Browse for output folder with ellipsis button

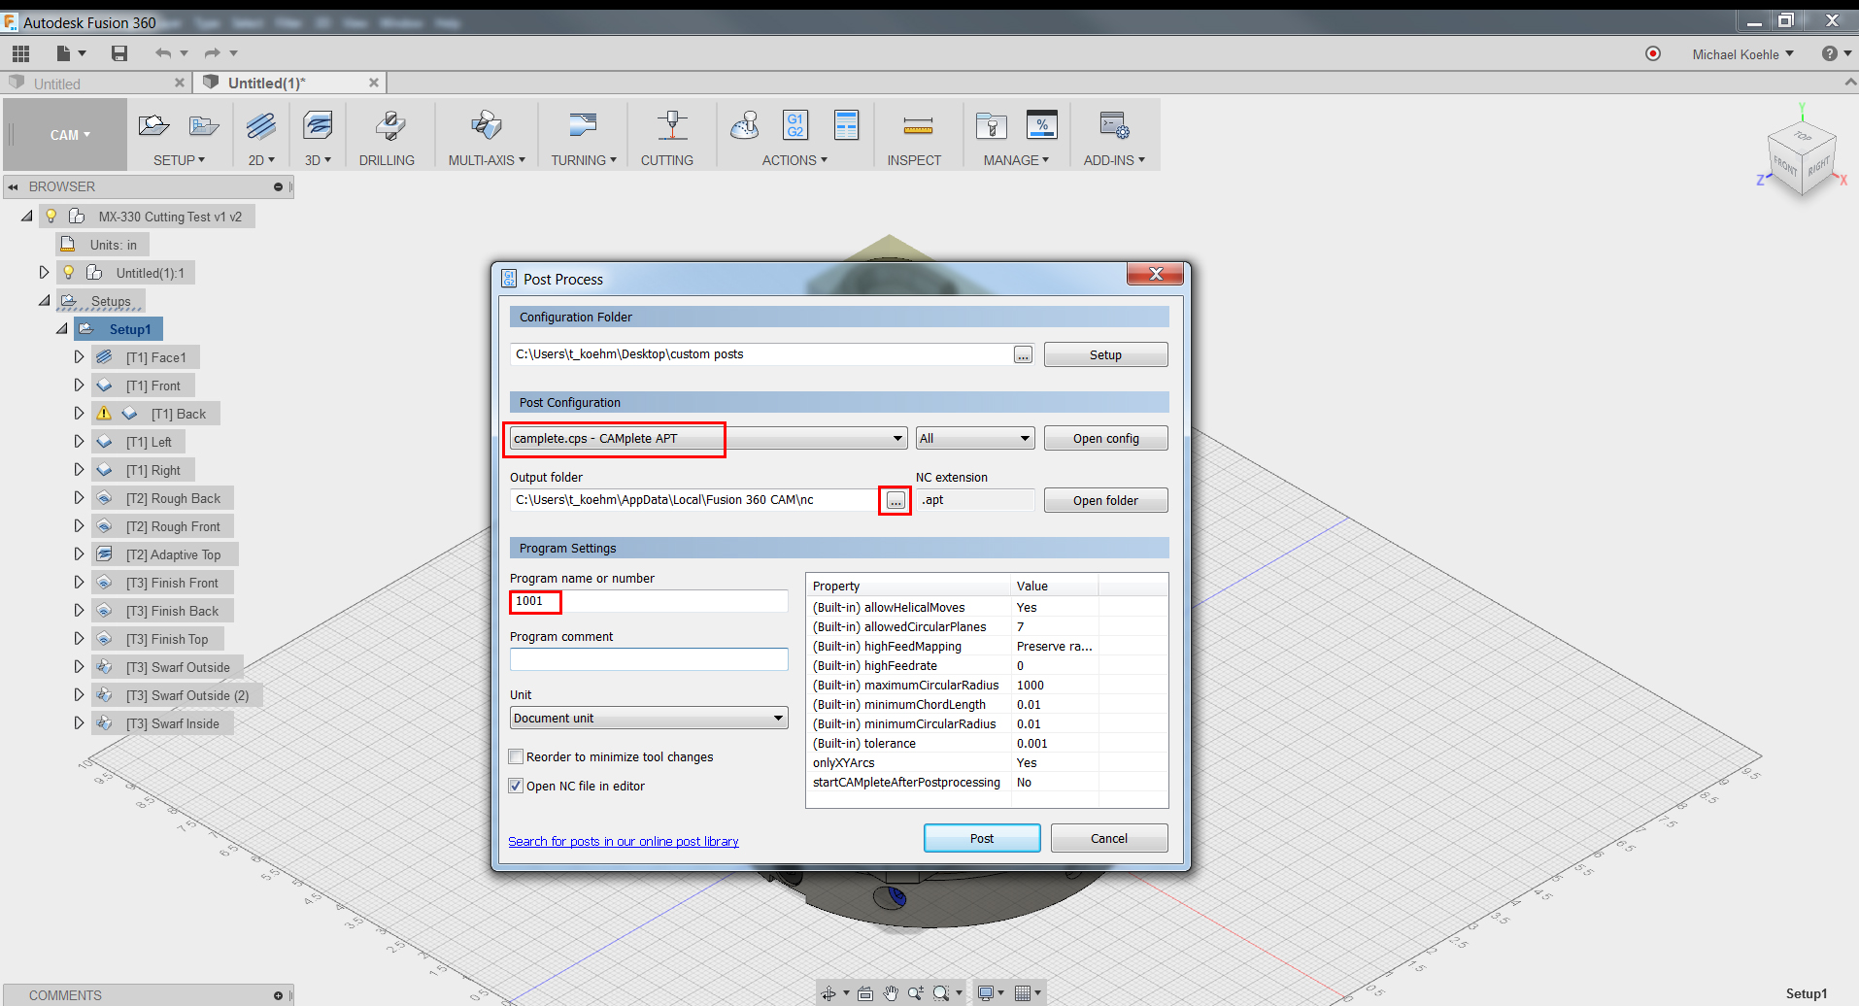pos(896,501)
